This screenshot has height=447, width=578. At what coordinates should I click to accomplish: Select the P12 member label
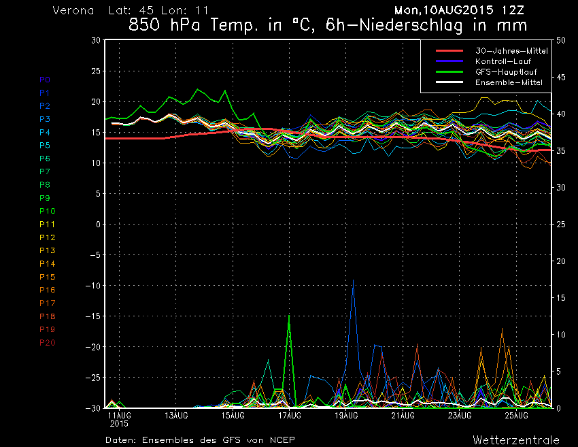pyautogui.click(x=47, y=237)
